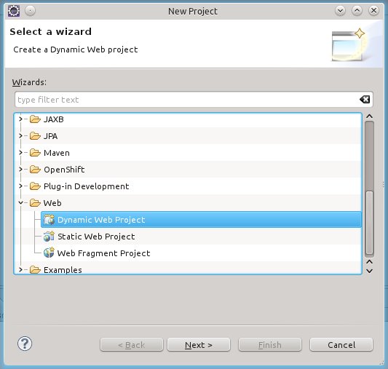388x369 pixels.
Task: Select Static Web Project wizard
Action: pos(96,237)
